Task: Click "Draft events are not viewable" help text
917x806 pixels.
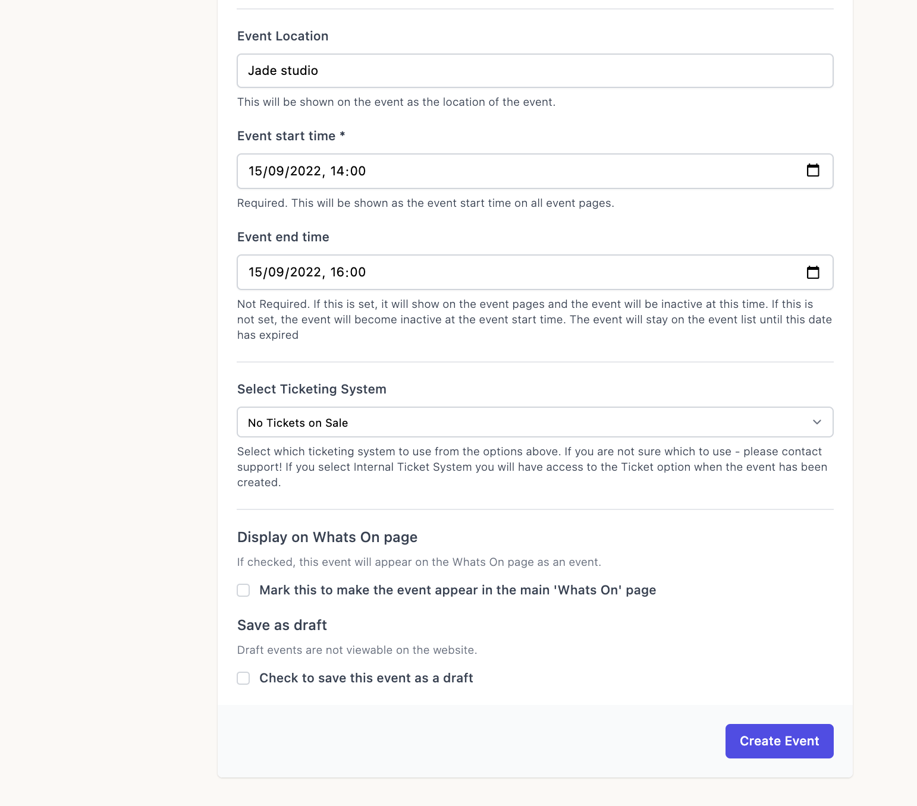Action: point(357,650)
